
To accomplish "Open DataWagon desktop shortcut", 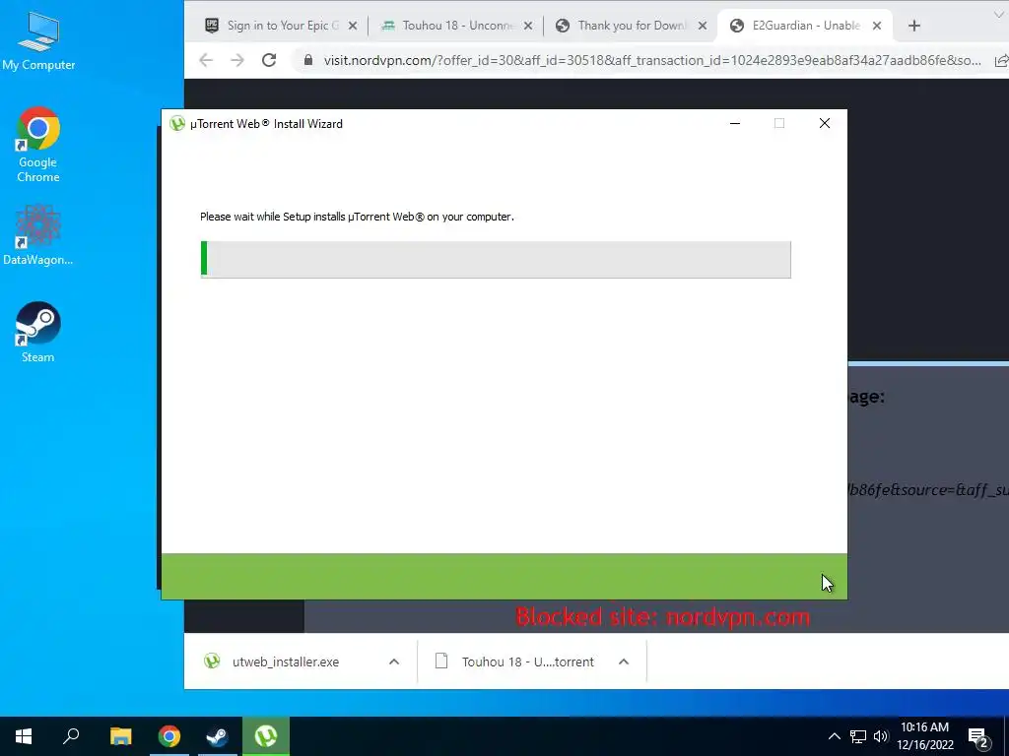I will click(x=38, y=234).
